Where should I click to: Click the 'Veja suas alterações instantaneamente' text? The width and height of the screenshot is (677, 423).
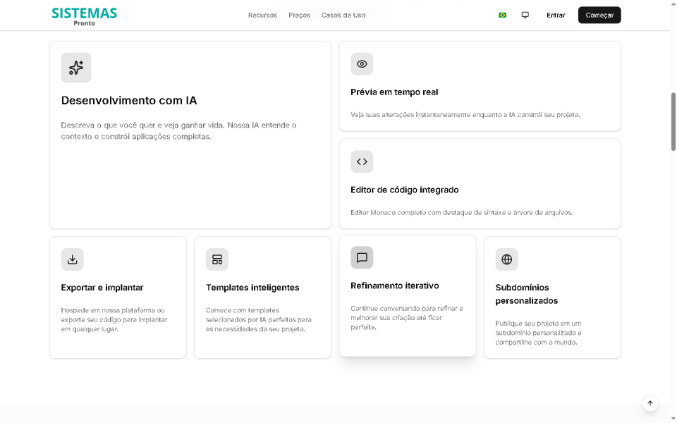465,115
